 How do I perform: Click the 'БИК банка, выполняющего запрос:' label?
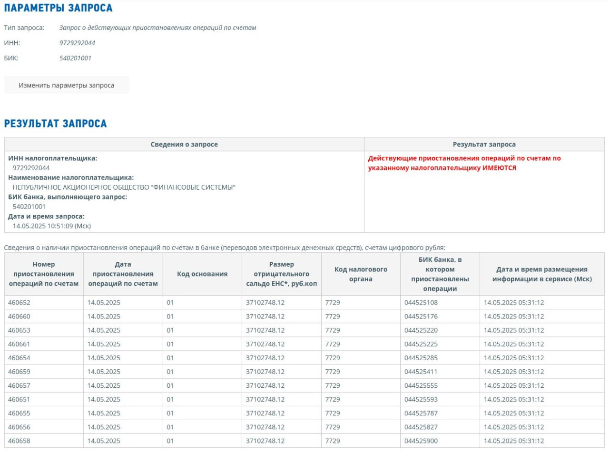[x=68, y=197]
